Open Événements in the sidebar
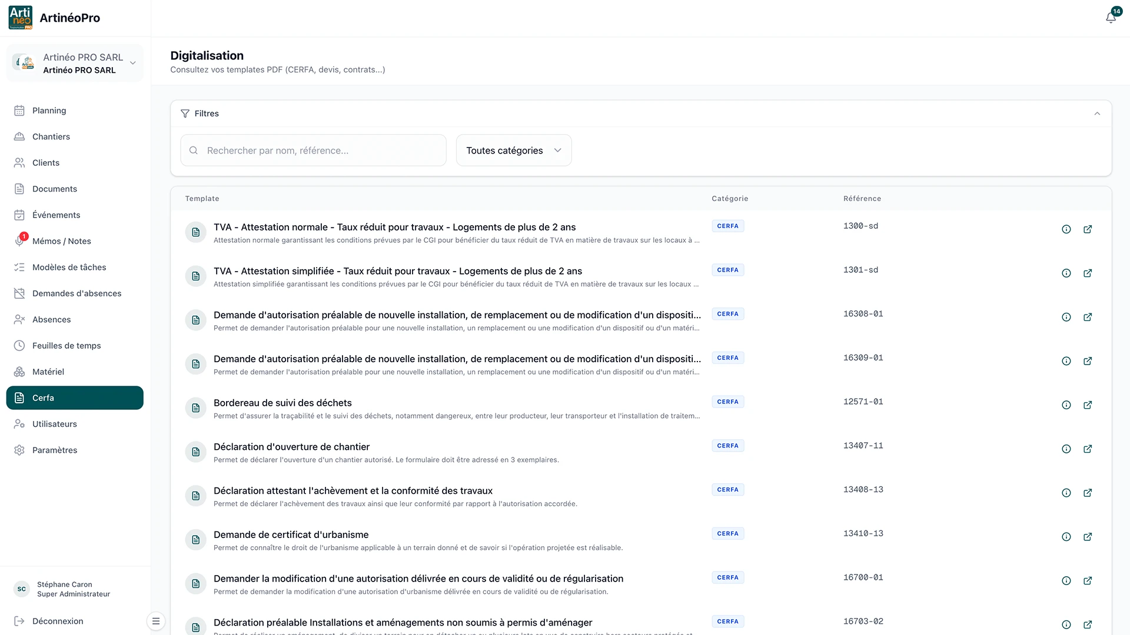1130x635 pixels. point(75,215)
